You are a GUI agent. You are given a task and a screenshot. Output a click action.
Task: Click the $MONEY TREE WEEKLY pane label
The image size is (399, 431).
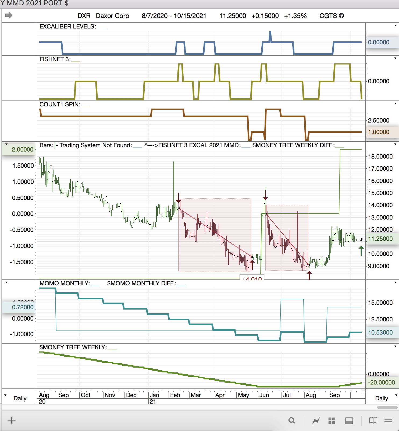tap(73, 347)
